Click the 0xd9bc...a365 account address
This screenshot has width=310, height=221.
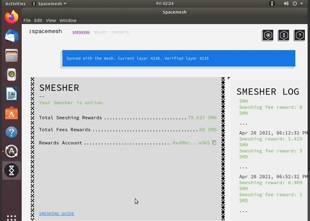coord(191,143)
